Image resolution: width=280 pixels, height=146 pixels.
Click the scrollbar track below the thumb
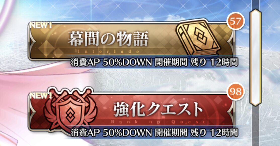(256, 126)
